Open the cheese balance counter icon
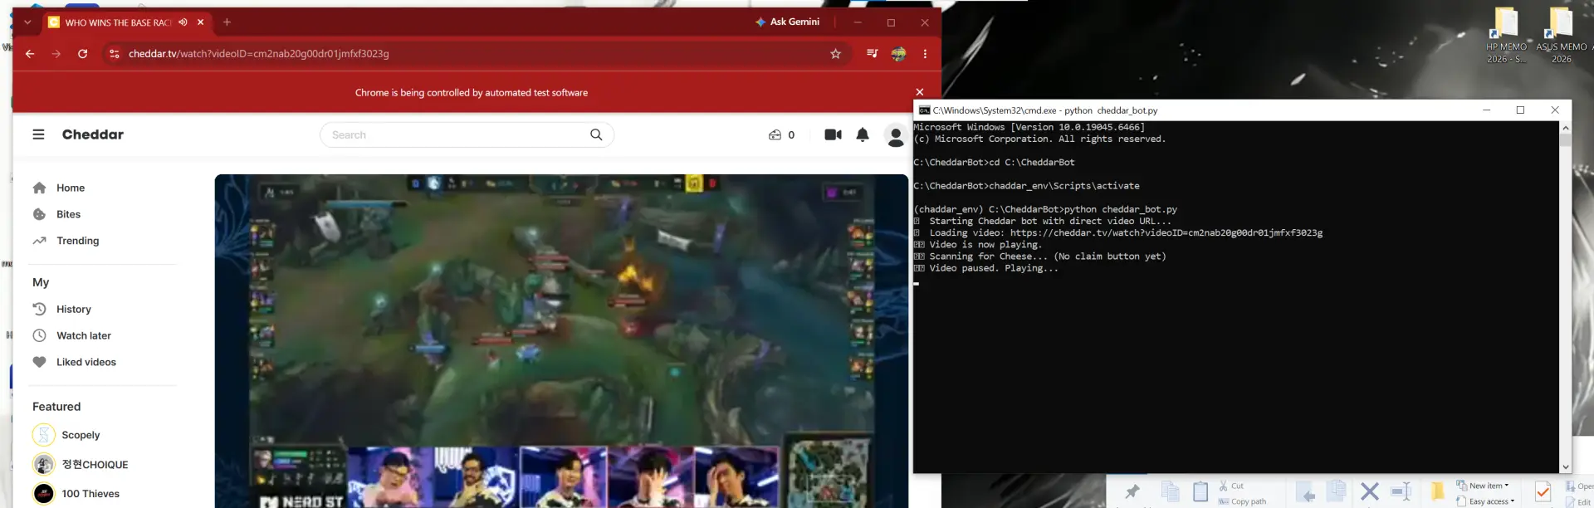Viewport: 1594px width, 508px height. coord(775,134)
